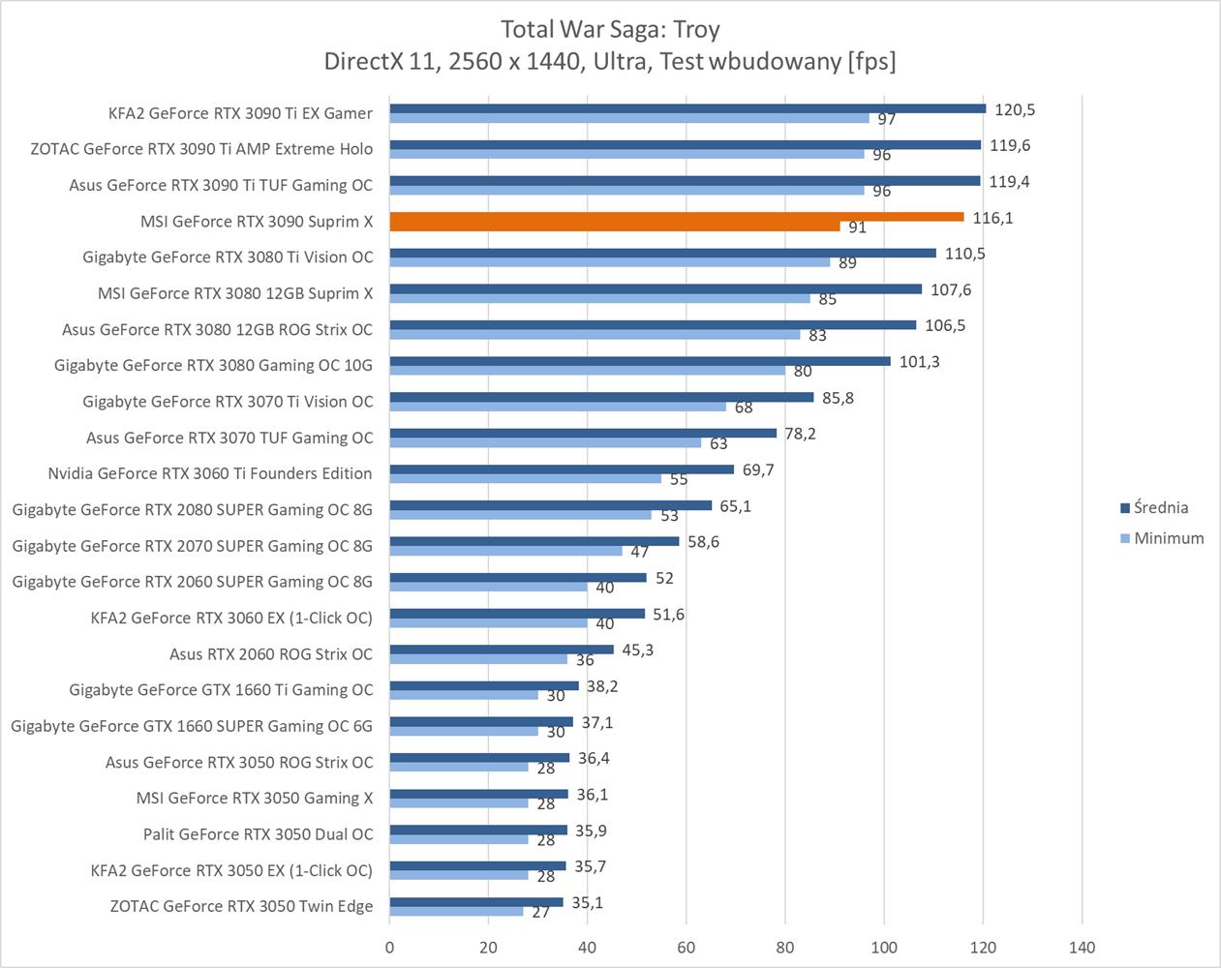
Task: Select label "Gigabyte GeForce RTX 2060 SUPER Gaming OC 8G"
Action: pyautogui.click(x=193, y=582)
